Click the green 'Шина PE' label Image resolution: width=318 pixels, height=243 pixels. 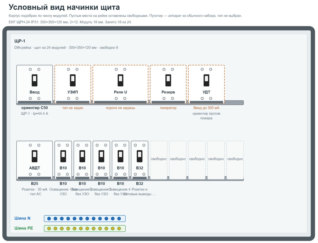pyautogui.click(x=24, y=228)
